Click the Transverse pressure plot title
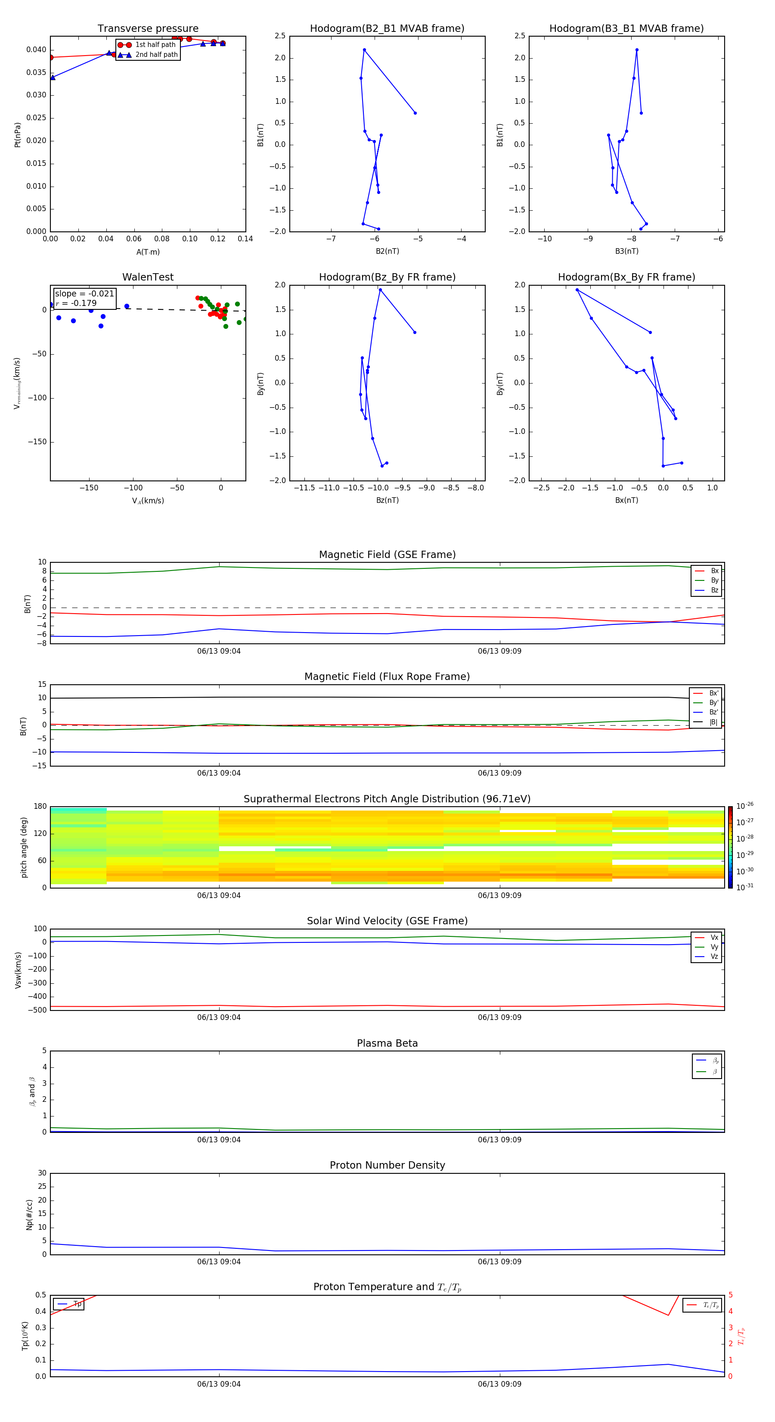This screenshot has width=775, height=1422. tap(148, 29)
